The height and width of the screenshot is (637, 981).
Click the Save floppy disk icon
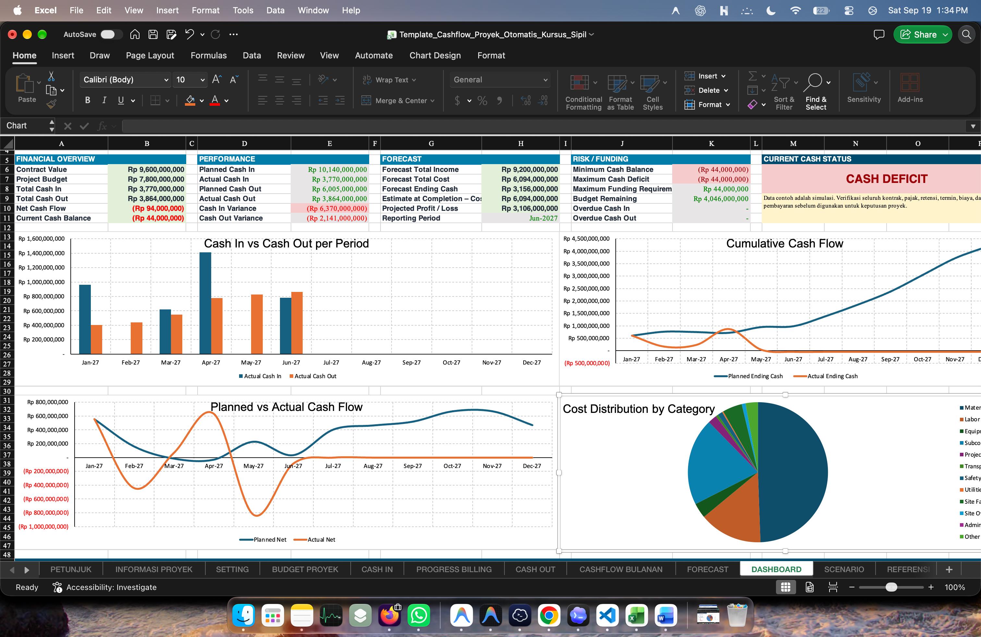pyautogui.click(x=153, y=35)
